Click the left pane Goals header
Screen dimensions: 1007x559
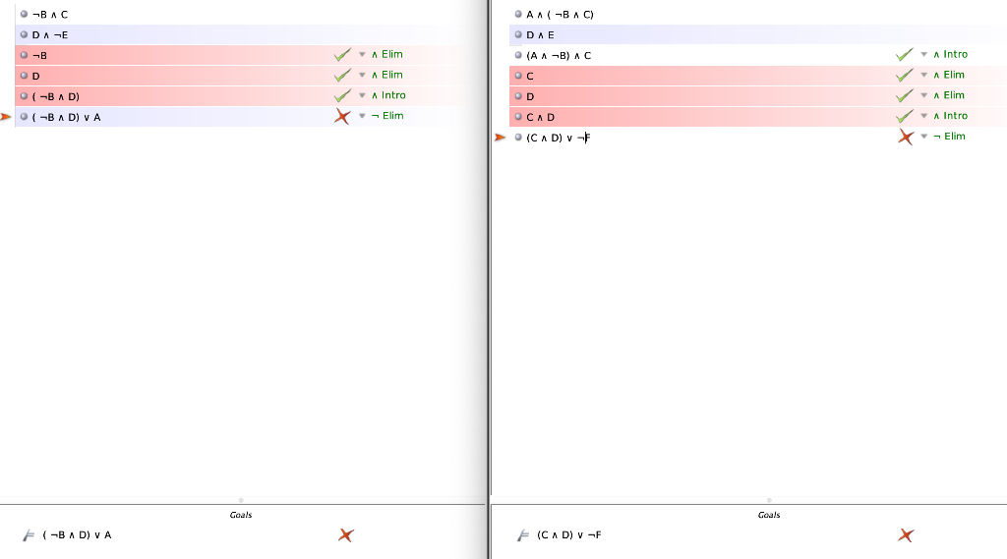click(241, 515)
